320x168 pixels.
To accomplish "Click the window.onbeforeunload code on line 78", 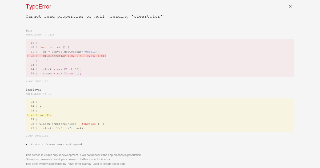I will click(x=58, y=124).
